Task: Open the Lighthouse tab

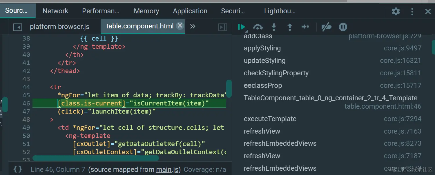Action: [x=280, y=11]
